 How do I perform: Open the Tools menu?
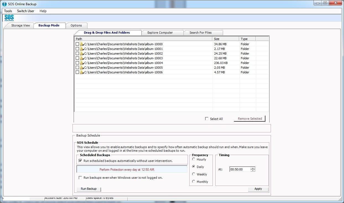point(8,11)
